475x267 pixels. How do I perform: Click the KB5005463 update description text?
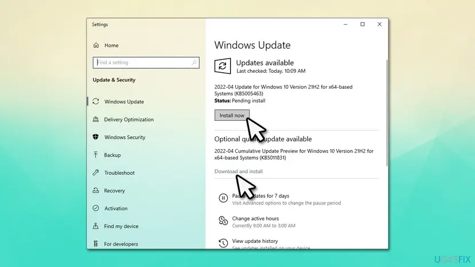click(x=283, y=90)
